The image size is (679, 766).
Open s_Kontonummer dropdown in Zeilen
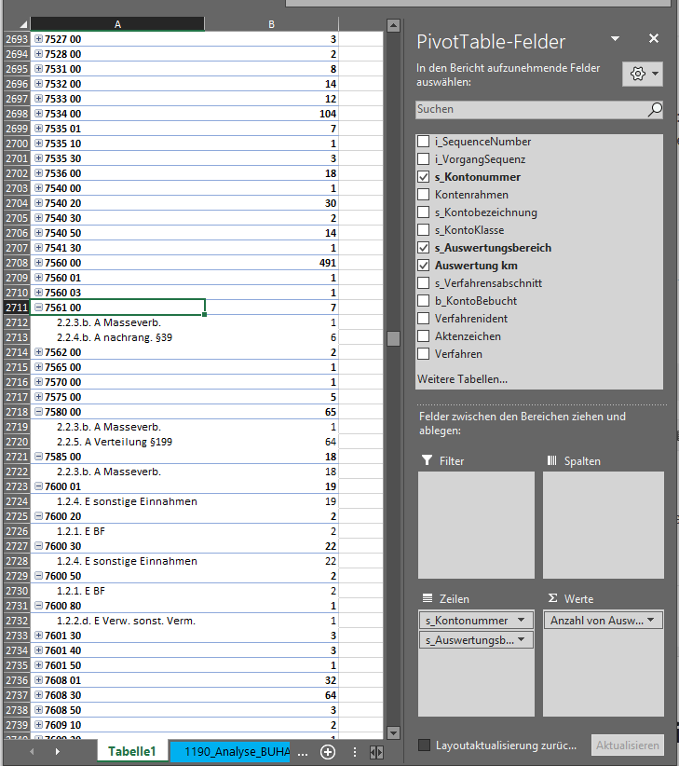(522, 620)
